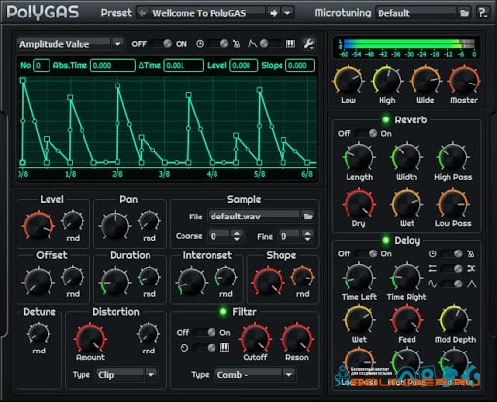This screenshot has width=497, height=402.
Task: Click the Filter green power LED
Action: coord(223,312)
